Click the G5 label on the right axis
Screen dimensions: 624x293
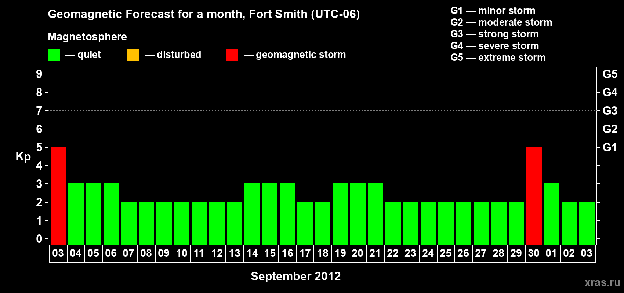click(610, 74)
